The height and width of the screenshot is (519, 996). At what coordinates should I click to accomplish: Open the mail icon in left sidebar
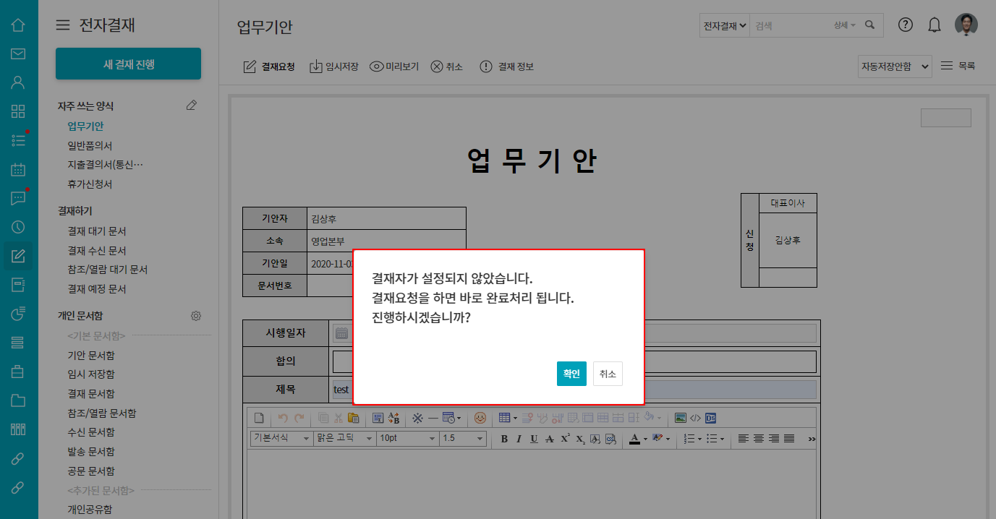[x=18, y=54]
